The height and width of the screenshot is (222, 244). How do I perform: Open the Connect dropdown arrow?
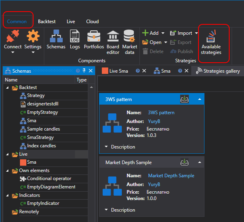[13, 52]
